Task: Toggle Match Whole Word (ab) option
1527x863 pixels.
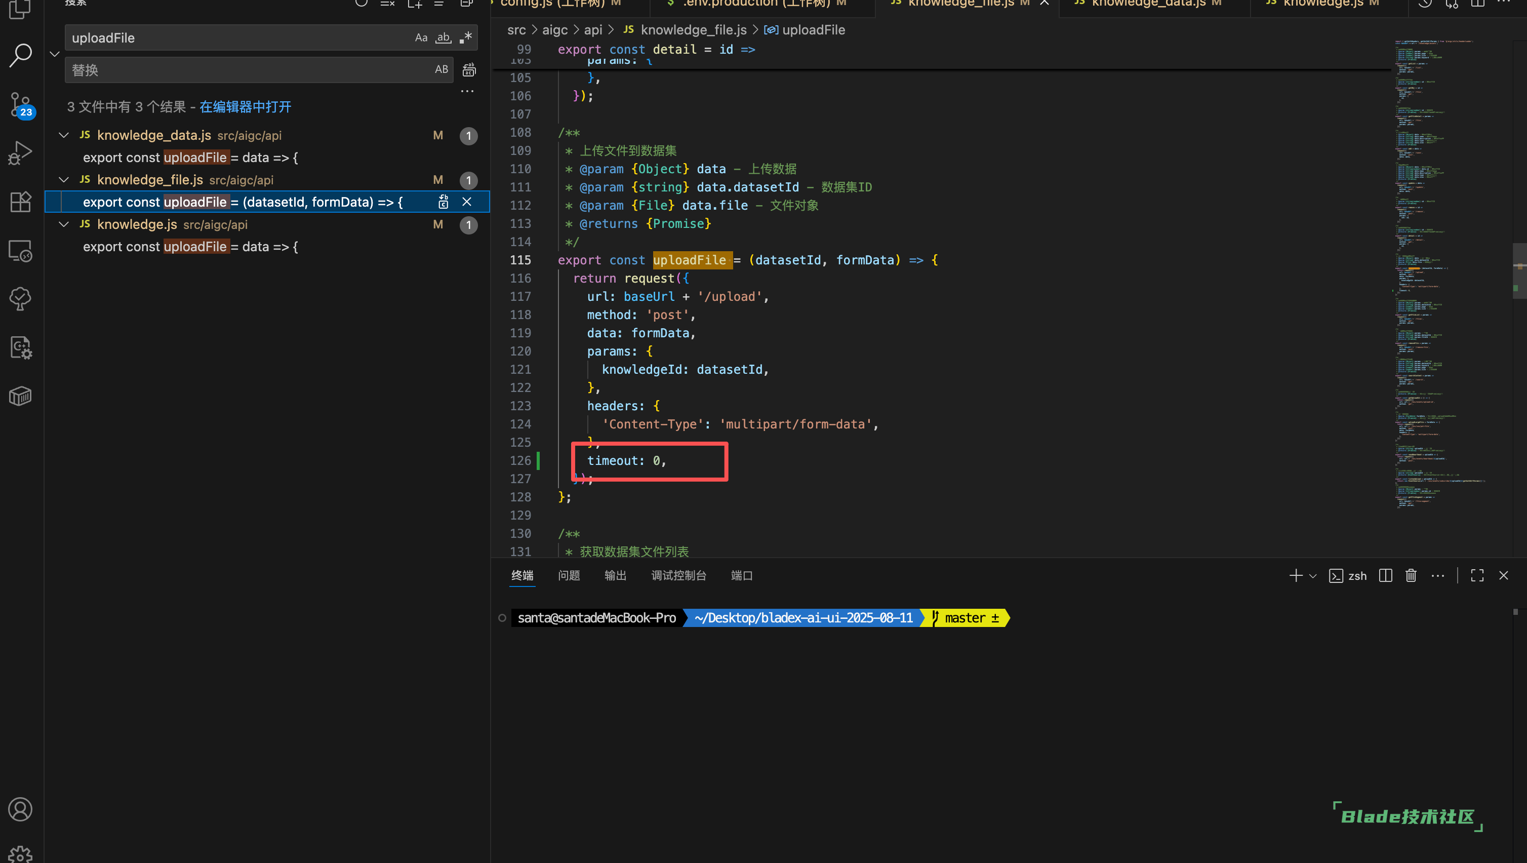Action: pyautogui.click(x=444, y=37)
